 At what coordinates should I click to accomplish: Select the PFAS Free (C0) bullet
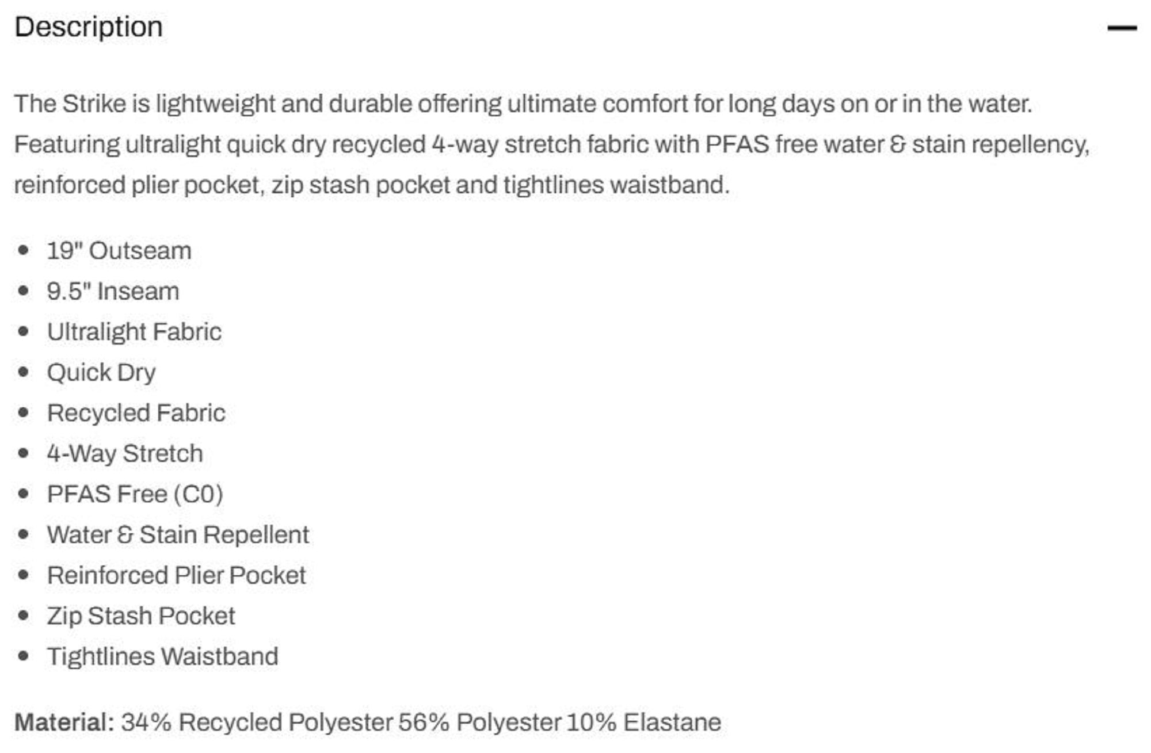(x=135, y=494)
